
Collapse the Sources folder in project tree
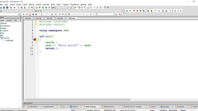(x=2, y=38)
